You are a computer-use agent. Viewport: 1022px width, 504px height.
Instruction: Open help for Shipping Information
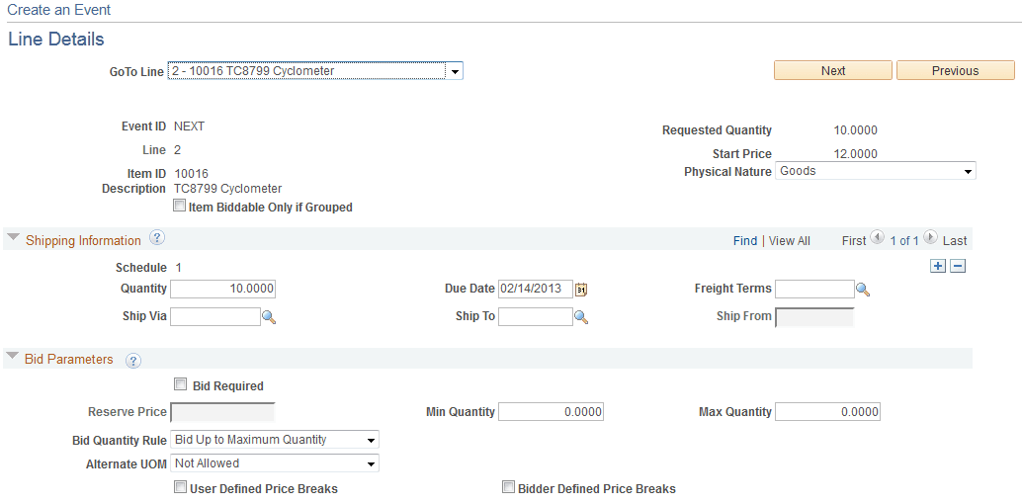click(x=157, y=238)
